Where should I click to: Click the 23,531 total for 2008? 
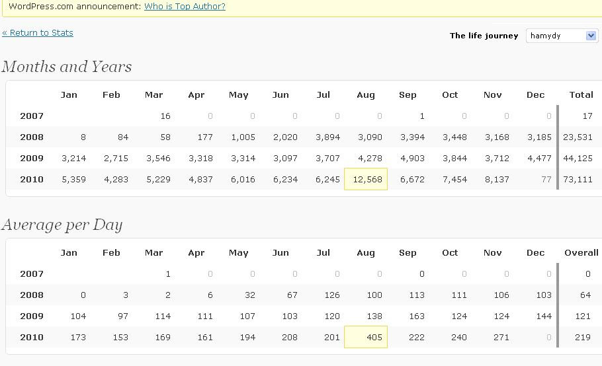pyautogui.click(x=578, y=137)
